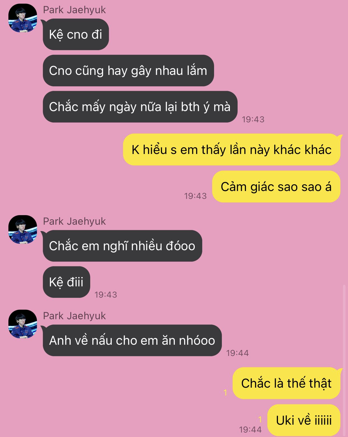
Task: Tap the "Chắc em nghĩ nhiều đóoo" bubble
Action: [x=122, y=246]
